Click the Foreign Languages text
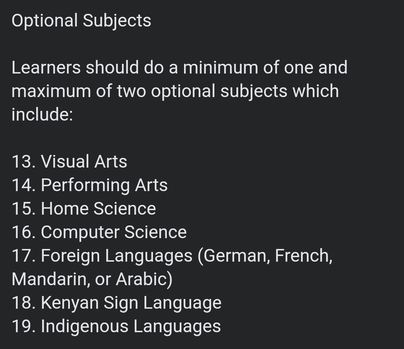 click(x=116, y=256)
